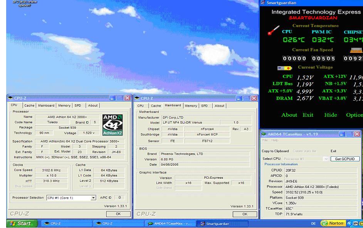This screenshot has height=228, width=363.
Task: Click the chipset heatsink icon in Smartguardian
Action: [x=356, y=50]
